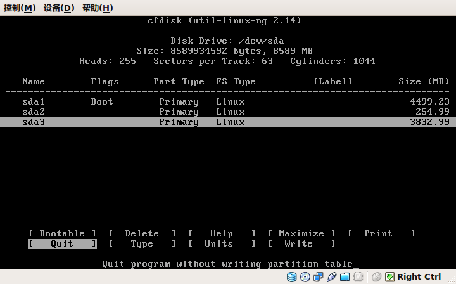The width and height of the screenshot is (456, 284).
Task: Click the 254.99 size value
Action: click(433, 112)
